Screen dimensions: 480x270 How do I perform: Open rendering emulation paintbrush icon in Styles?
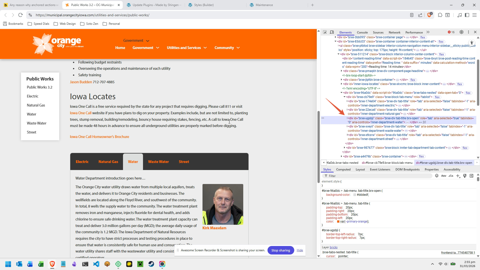point(465,176)
